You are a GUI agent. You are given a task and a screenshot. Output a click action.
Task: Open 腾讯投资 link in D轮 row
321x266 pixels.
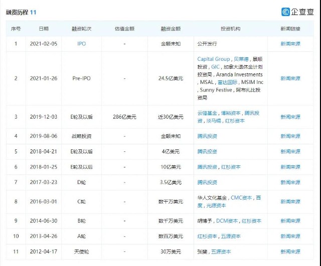[207, 182]
